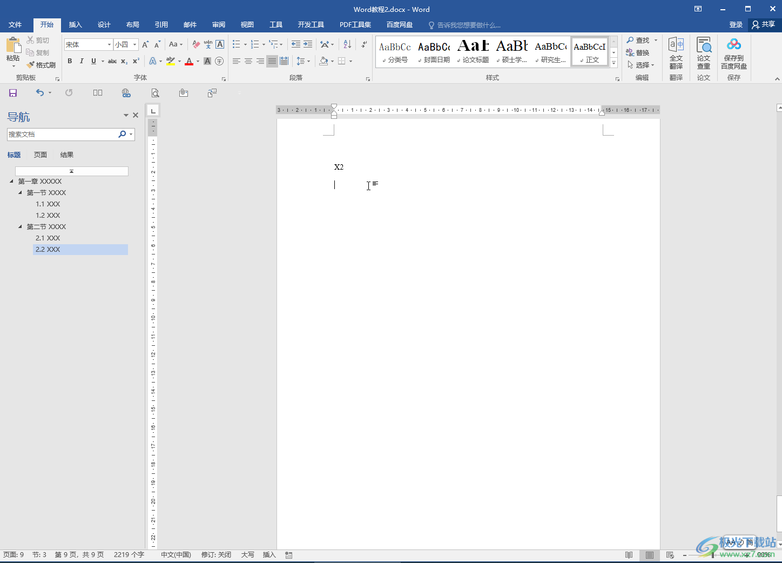Save document via quick access toolbar
Screen dimensions: 782x563
13,93
